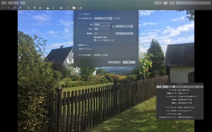Switch to the Annotations pencil inspector tab
This screenshot has height=132, width=212.
[197, 87]
